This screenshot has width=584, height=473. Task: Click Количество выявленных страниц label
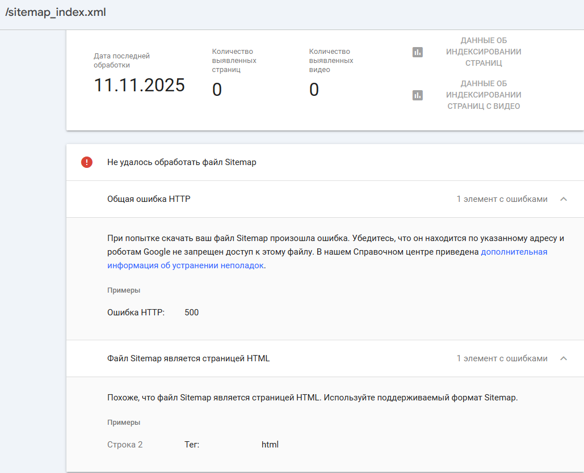click(x=234, y=60)
